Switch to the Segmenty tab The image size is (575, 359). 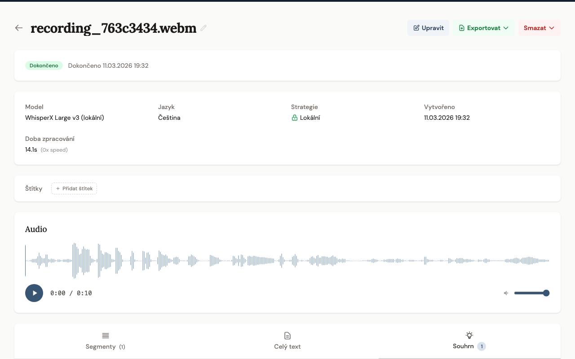coord(106,341)
